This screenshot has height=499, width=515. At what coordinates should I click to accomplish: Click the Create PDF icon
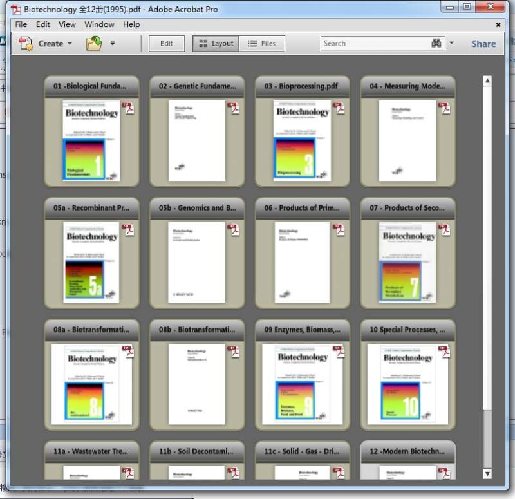(x=26, y=43)
